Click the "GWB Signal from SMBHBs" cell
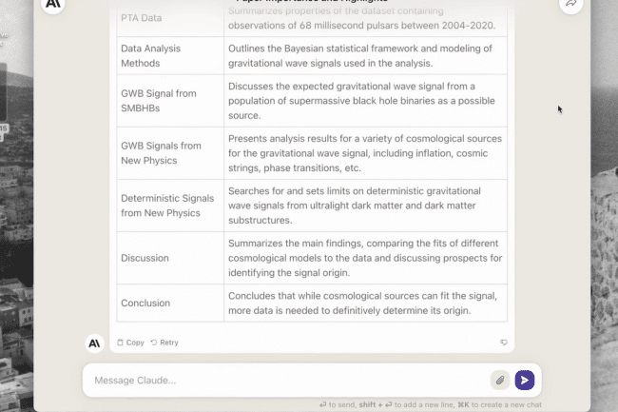 click(x=159, y=100)
